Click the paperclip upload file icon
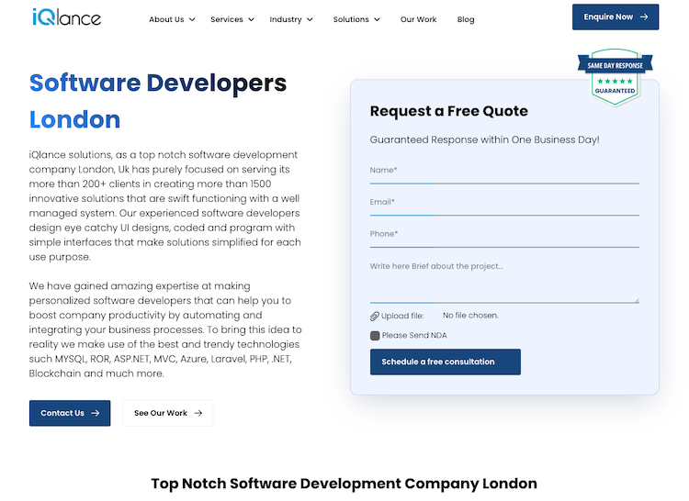This screenshot has width=689, height=501. tap(375, 317)
